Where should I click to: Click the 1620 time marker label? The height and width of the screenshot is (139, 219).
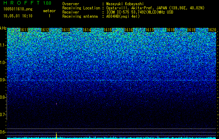(212, 30)
